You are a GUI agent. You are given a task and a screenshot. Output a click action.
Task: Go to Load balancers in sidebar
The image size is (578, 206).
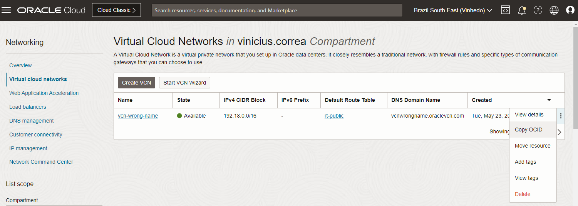28,107
